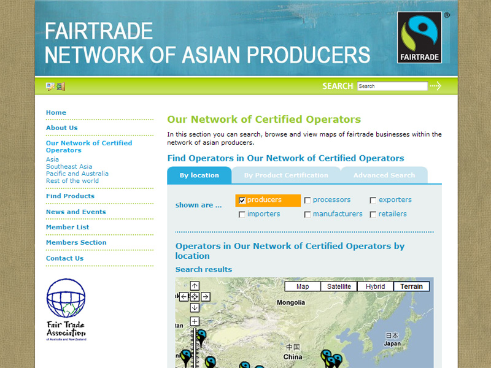Click the green arrow icon submitting the search
Viewport: 491px width, 368px height.
436,86
